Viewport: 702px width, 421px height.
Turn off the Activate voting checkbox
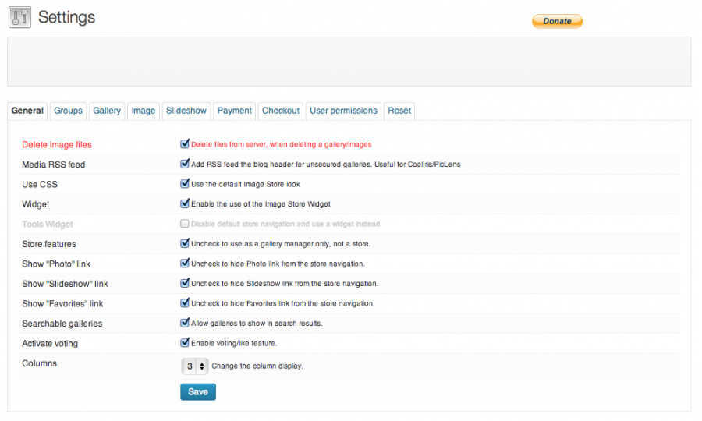[x=185, y=343]
